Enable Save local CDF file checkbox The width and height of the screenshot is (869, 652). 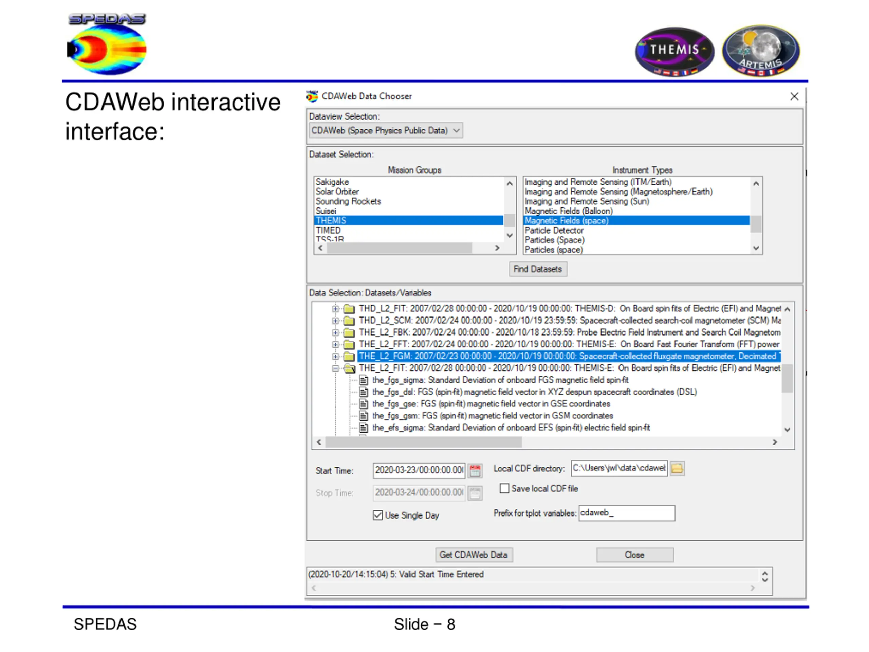(x=504, y=488)
